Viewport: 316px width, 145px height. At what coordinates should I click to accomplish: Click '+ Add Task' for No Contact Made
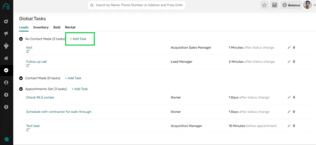(x=78, y=39)
